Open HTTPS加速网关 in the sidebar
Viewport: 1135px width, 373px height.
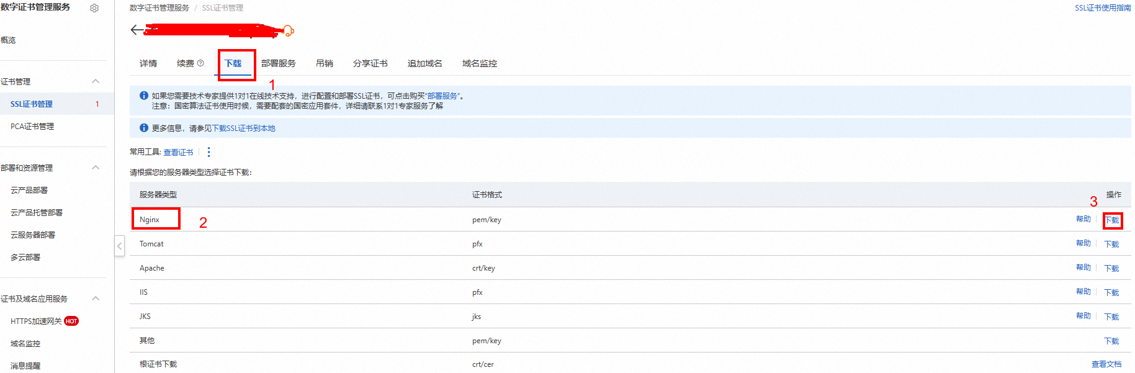[x=36, y=321]
